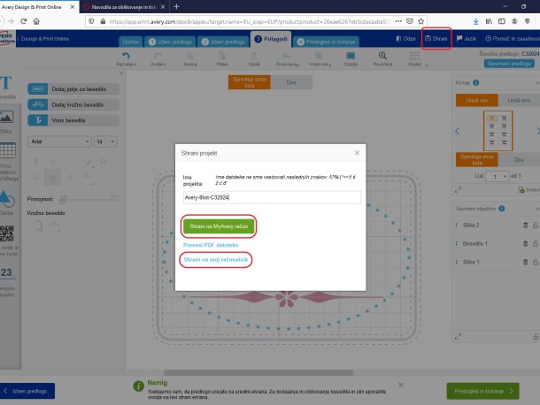The width and height of the screenshot is (540, 405).
Task: Go to the Domov tab
Action: tap(131, 42)
